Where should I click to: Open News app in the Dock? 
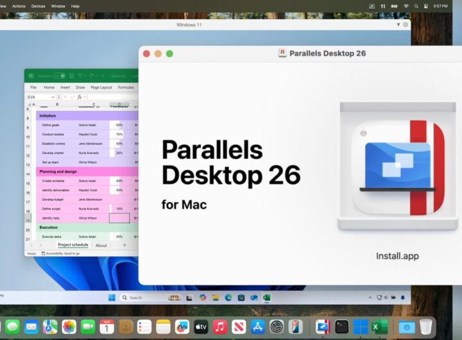coord(239,327)
